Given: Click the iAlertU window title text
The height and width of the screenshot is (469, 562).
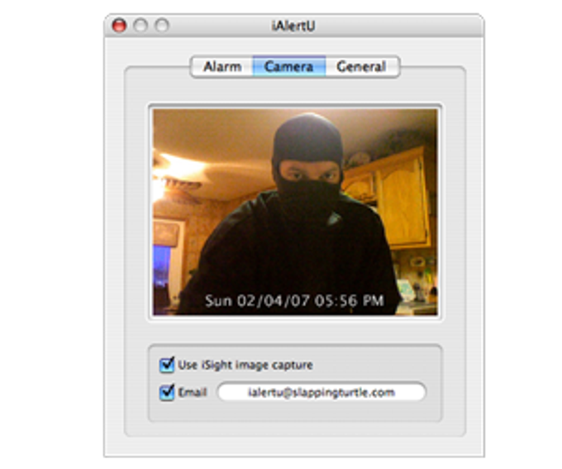Looking at the screenshot, I should [x=293, y=26].
